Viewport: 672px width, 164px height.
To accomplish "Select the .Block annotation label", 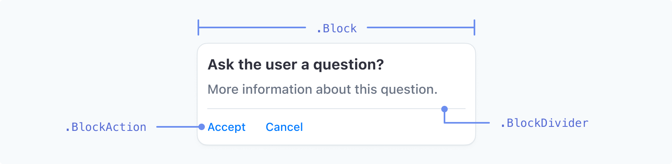I will pos(336,28).
